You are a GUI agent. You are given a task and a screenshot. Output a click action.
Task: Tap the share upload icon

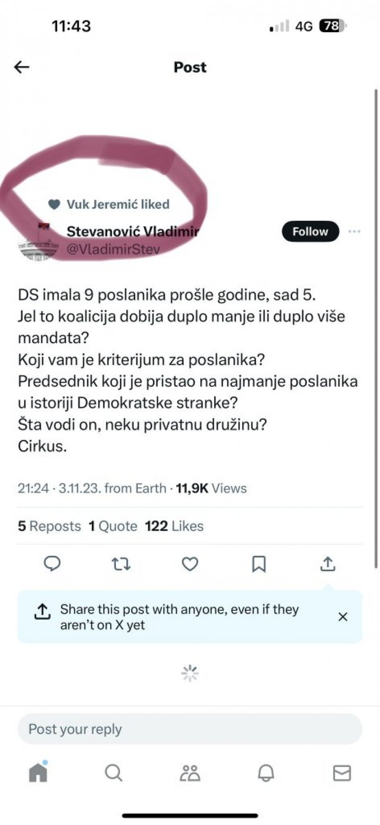[328, 563]
